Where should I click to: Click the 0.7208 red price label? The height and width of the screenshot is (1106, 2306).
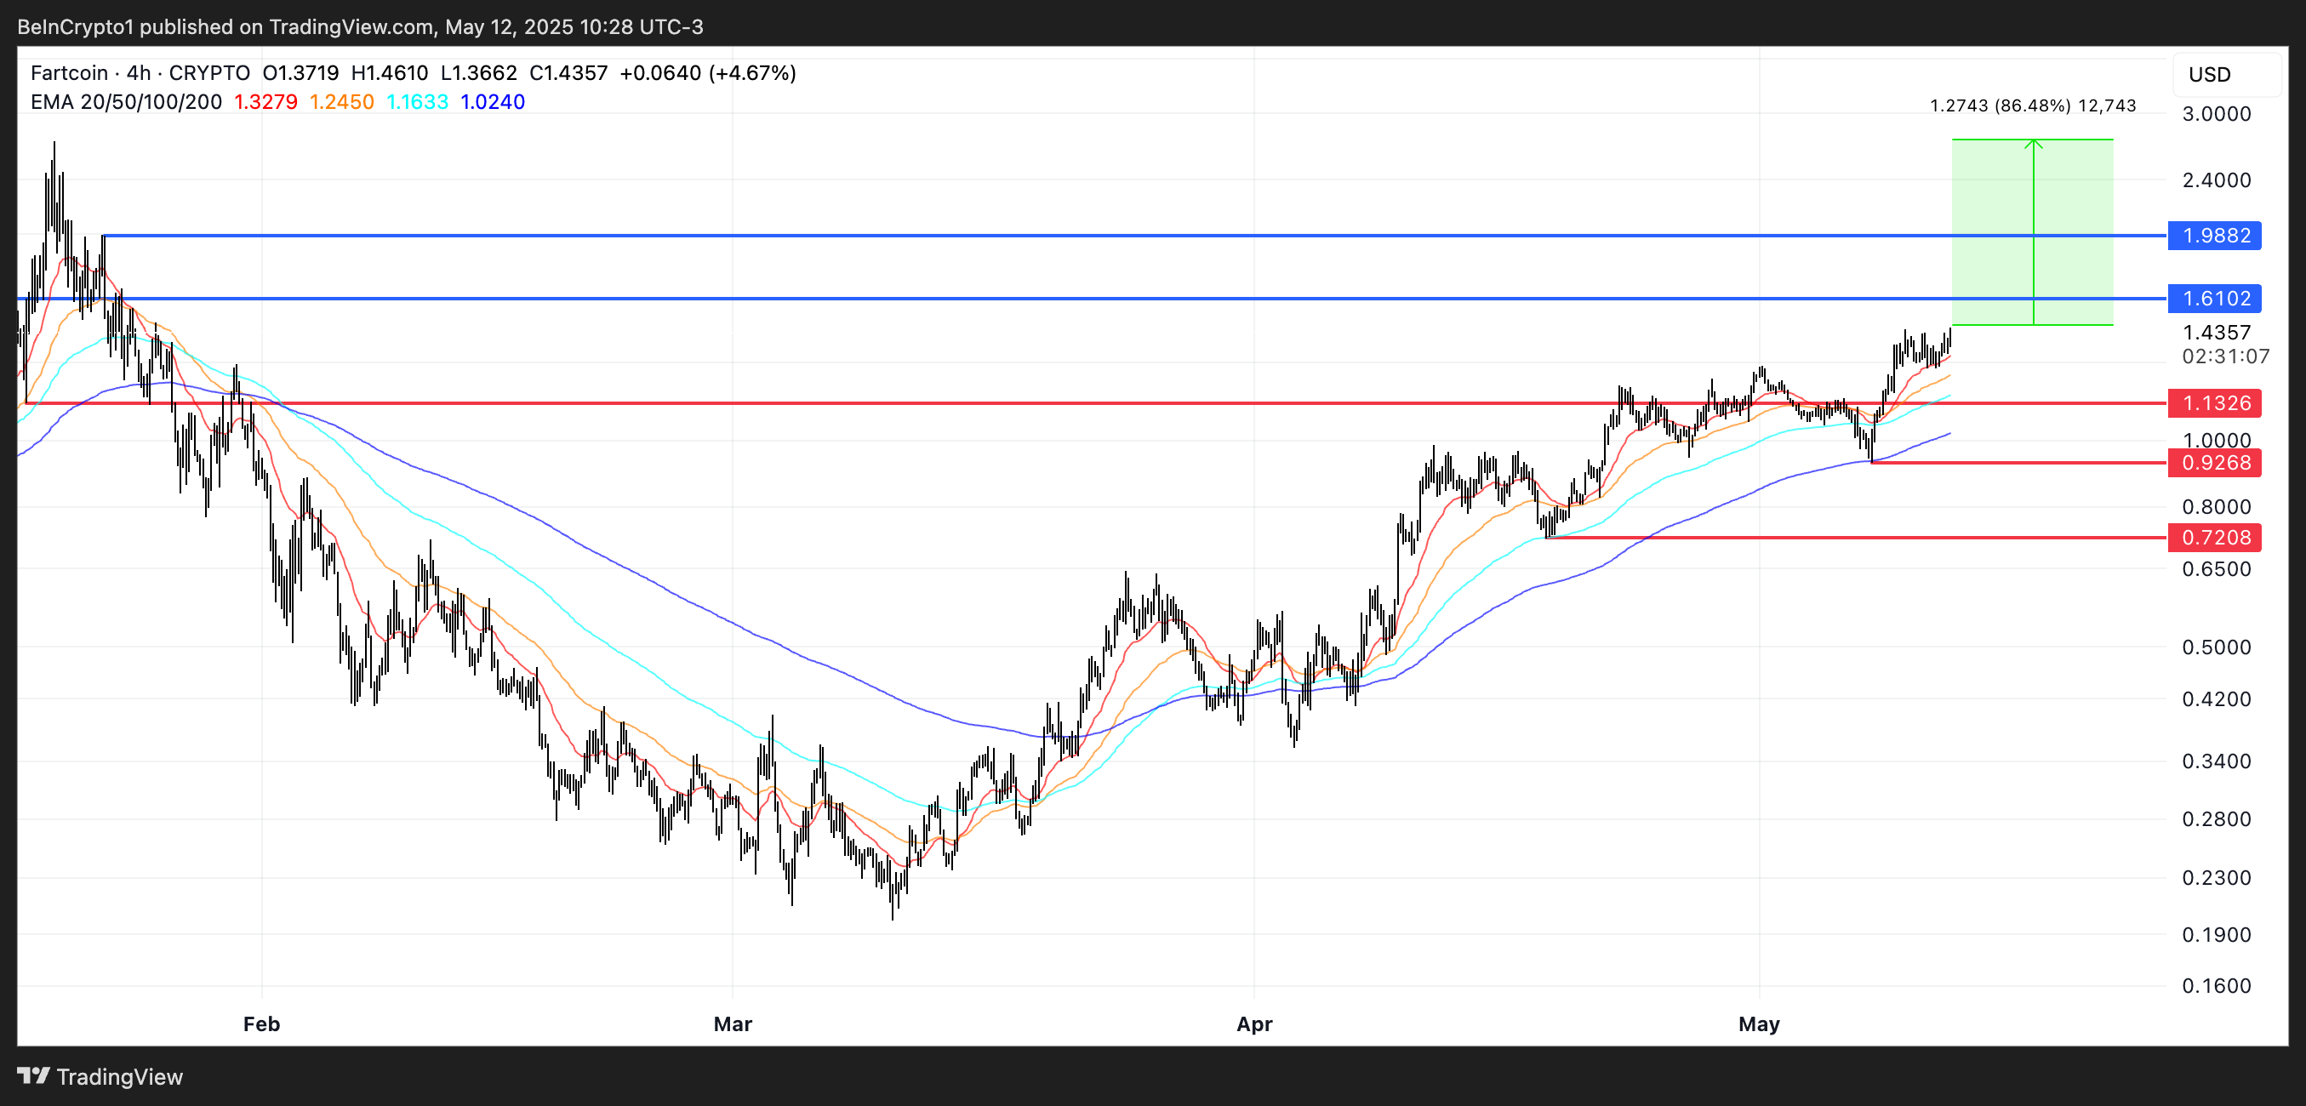(2215, 537)
